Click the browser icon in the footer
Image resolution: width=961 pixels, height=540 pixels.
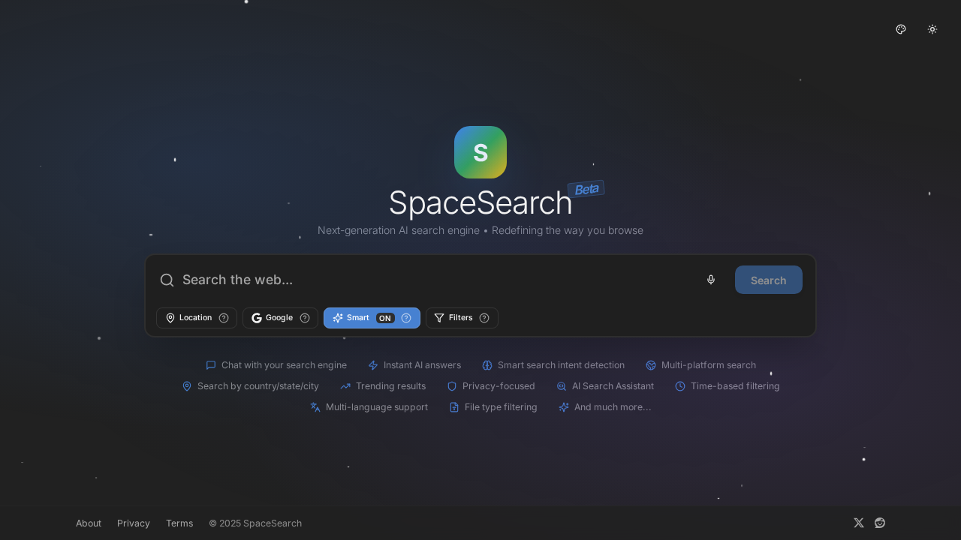click(x=879, y=523)
